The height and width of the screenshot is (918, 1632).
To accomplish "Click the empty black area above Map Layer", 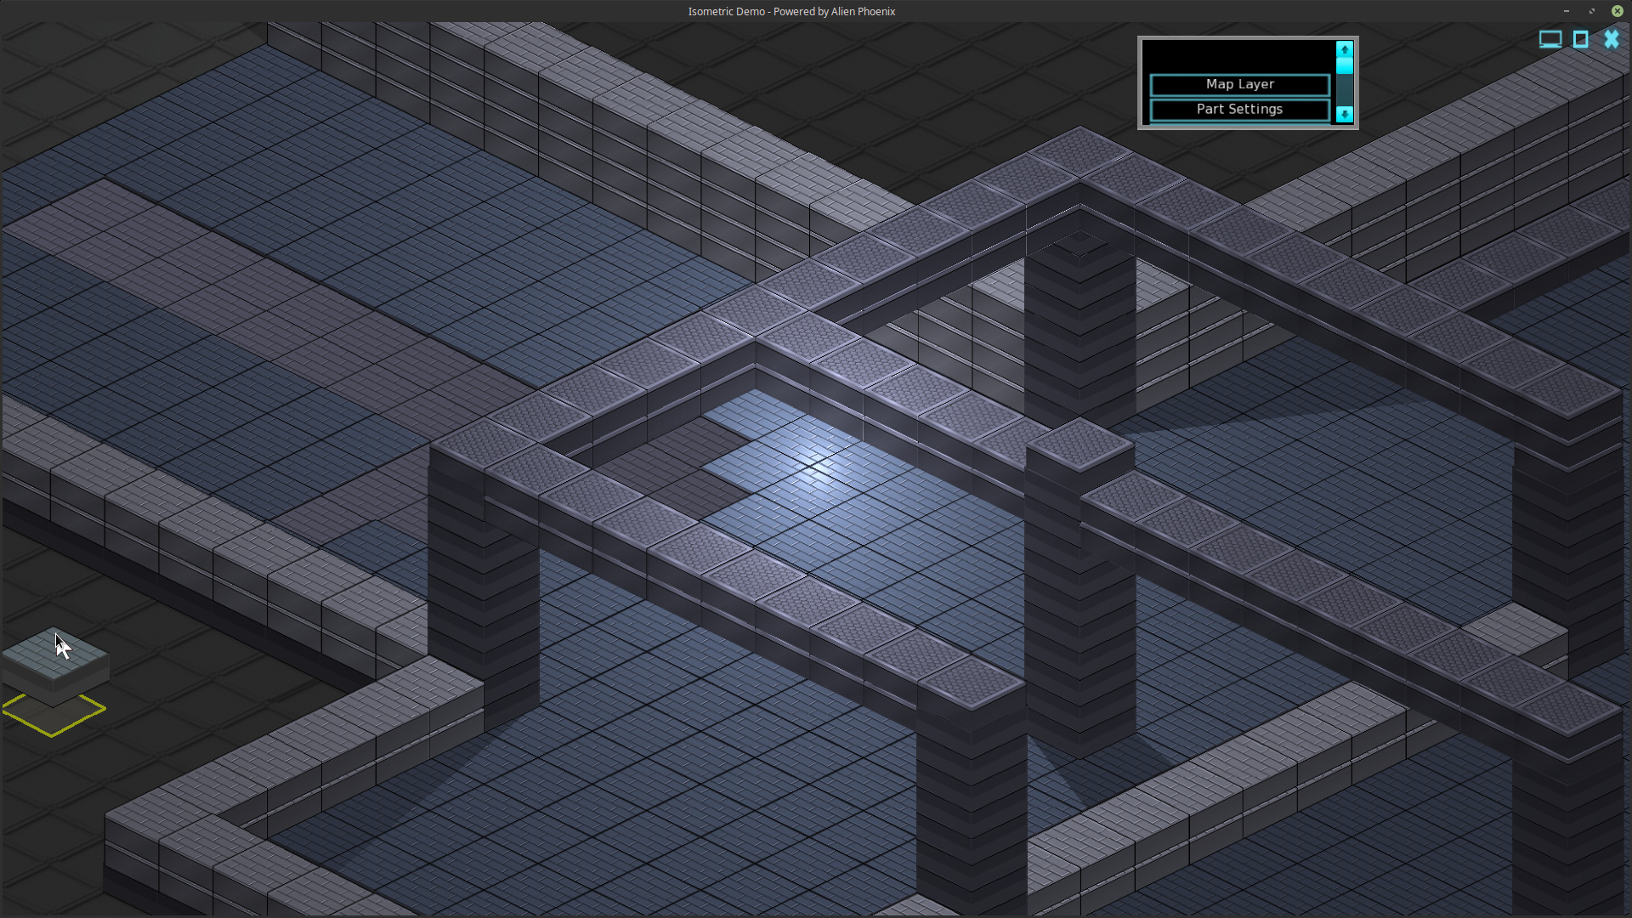I will tap(1239, 57).
